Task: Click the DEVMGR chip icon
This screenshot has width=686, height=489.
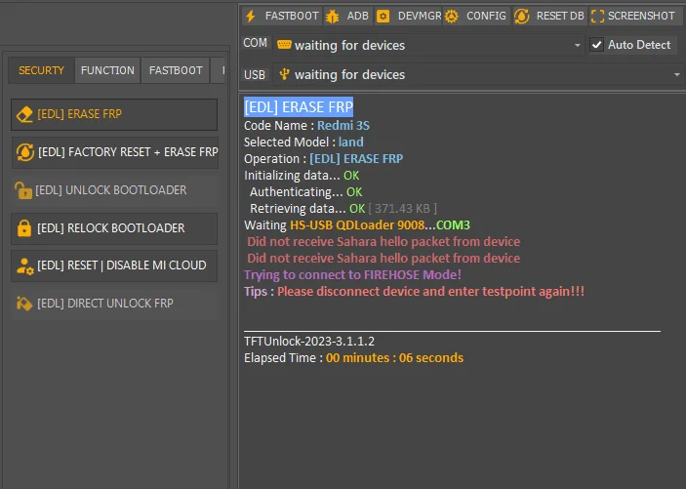Action: coord(383,17)
